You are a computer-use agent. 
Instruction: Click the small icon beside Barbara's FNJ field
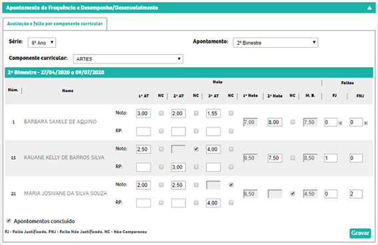[366, 123]
